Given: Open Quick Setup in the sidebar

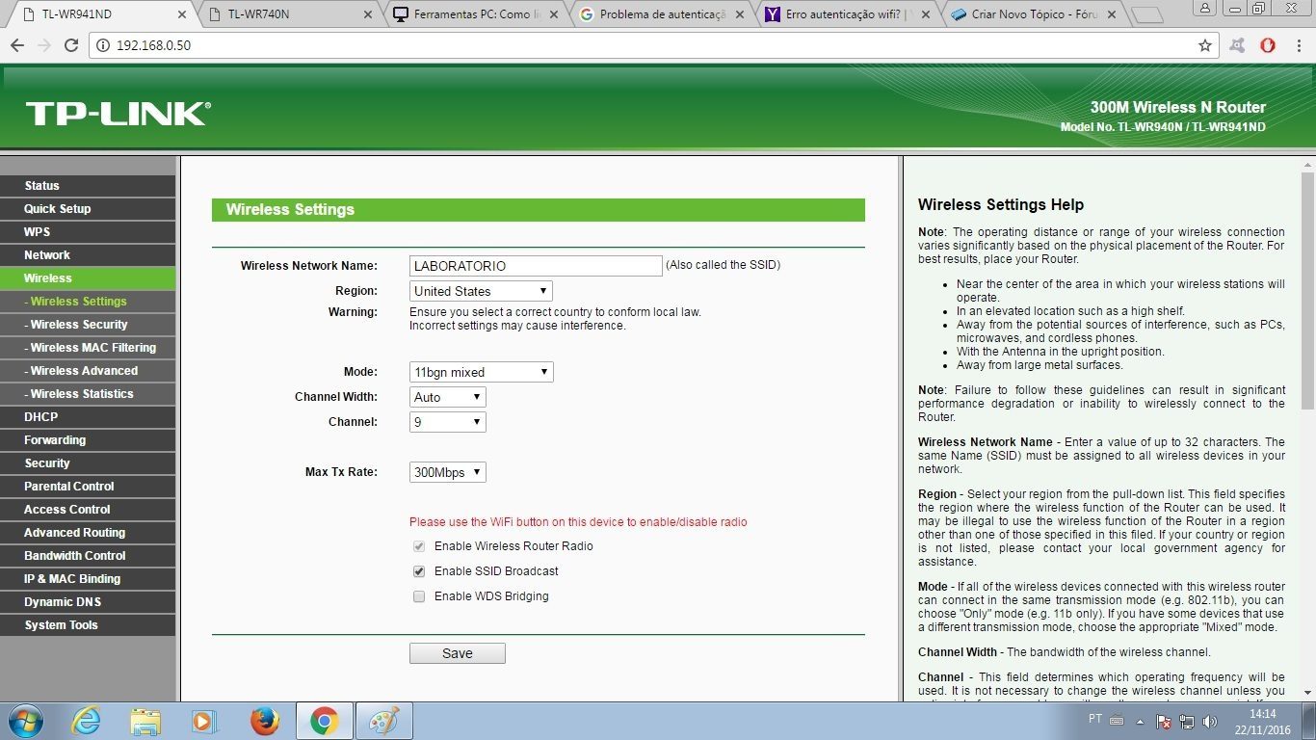Looking at the screenshot, I should click(88, 209).
